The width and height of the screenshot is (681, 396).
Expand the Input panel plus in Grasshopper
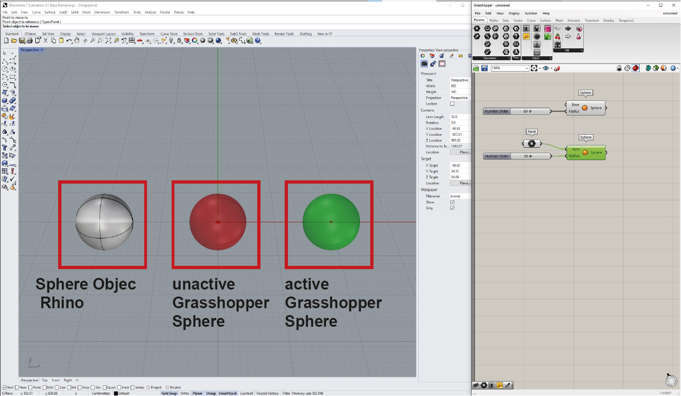[x=550, y=58]
